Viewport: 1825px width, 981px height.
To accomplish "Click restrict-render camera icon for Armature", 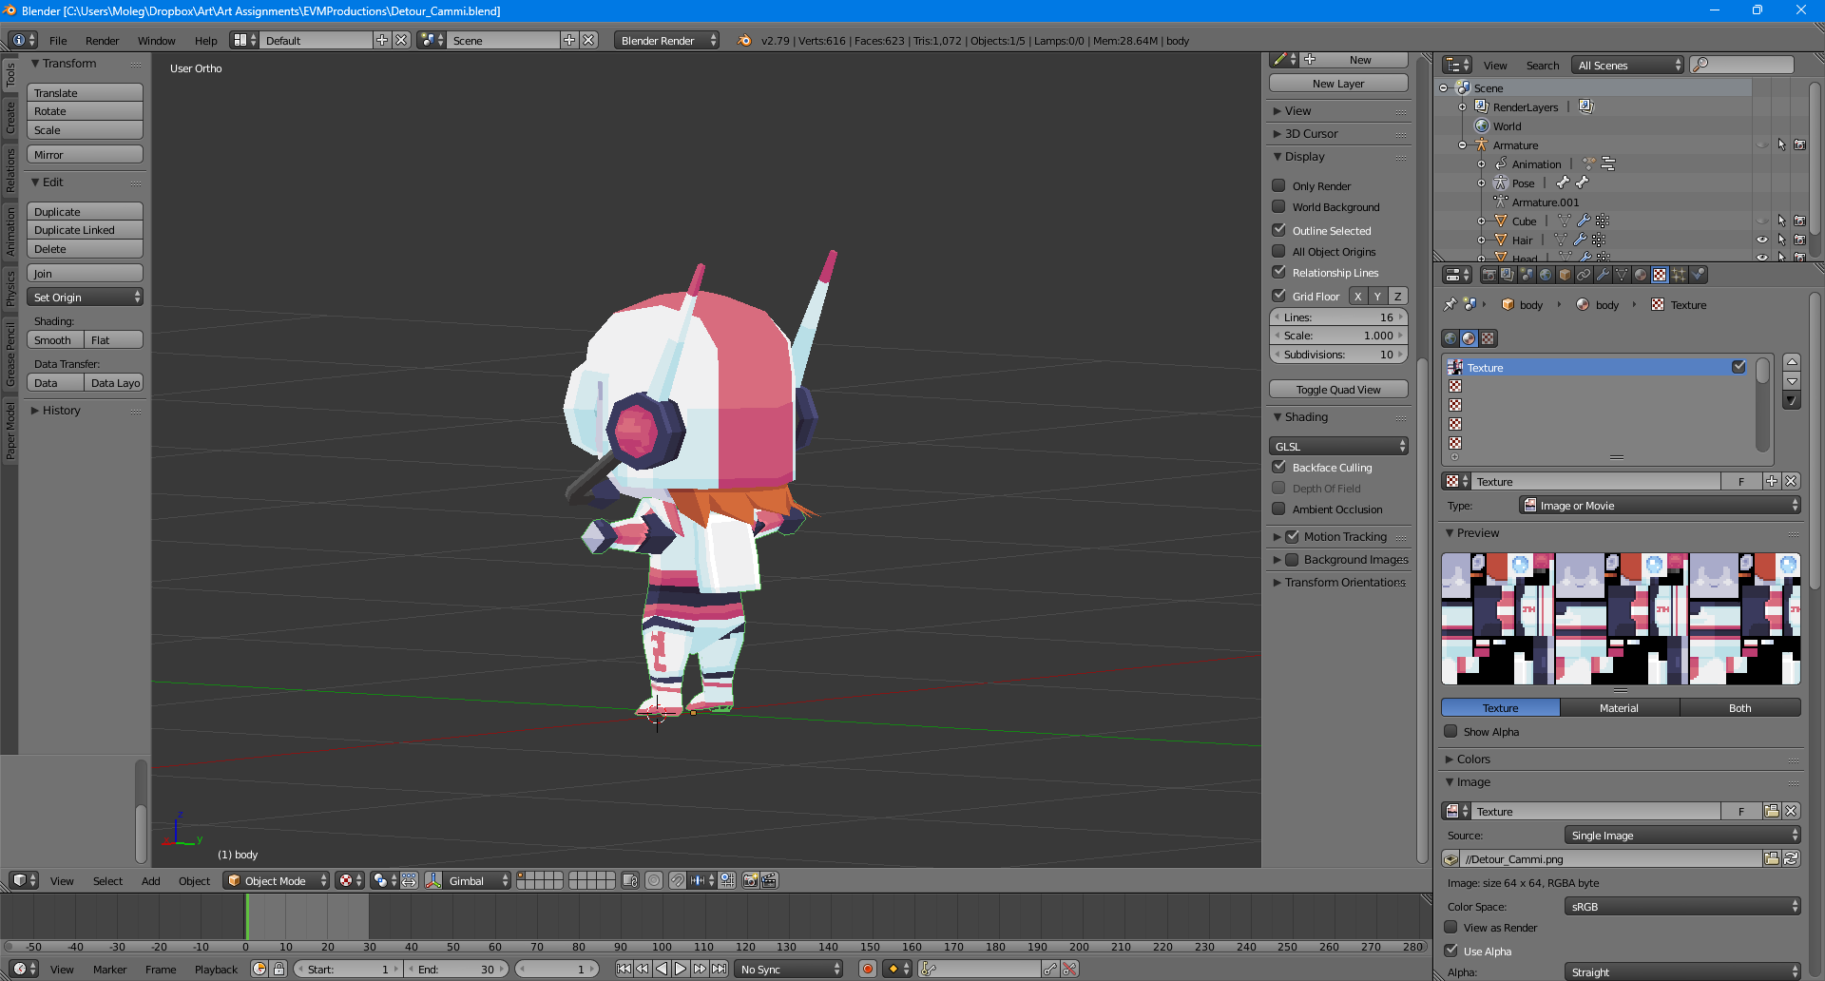I will [x=1799, y=144].
